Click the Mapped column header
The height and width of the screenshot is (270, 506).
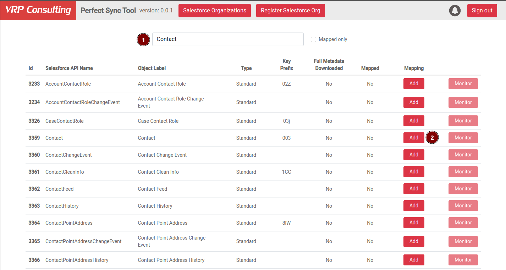coord(370,68)
